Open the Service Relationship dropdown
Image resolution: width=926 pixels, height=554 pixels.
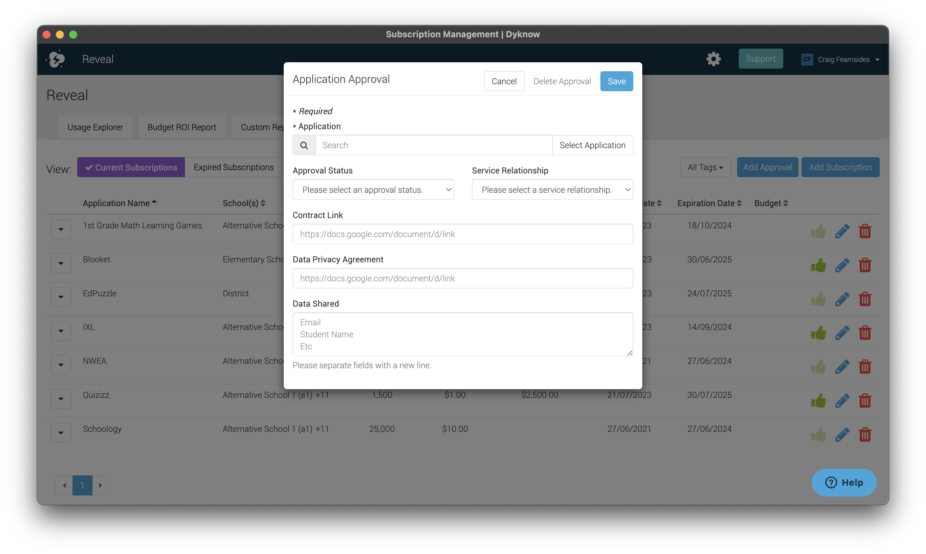pos(552,190)
